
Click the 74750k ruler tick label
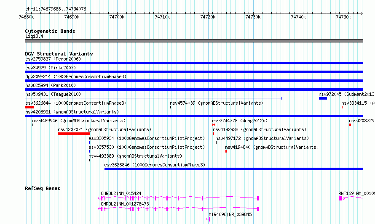tap(344, 17)
